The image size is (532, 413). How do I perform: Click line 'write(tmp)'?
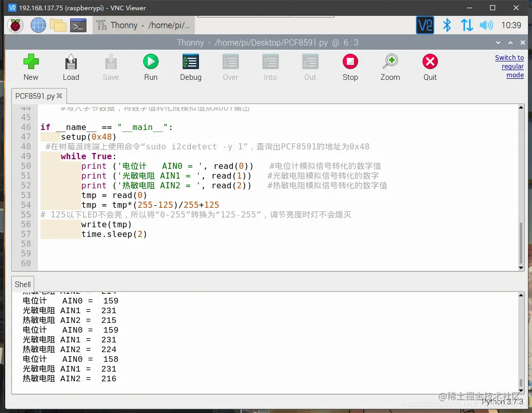click(106, 224)
